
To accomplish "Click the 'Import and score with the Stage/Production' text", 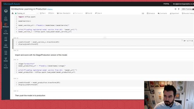I will [41, 55].
